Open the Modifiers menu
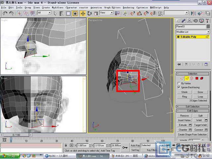The height and width of the screenshot is (159, 212). click(58, 8)
